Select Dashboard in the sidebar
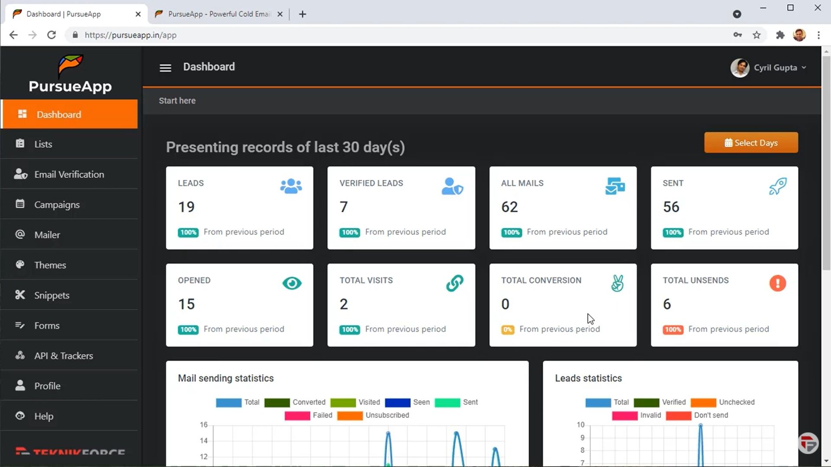This screenshot has height=467, width=831. click(x=59, y=114)
